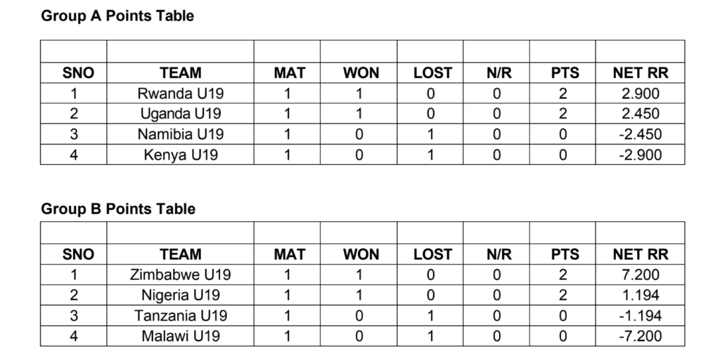Image resolution: width=720 pixels, height=363 pixels.
Task: Select the Tanzania U19 team cell
Action: point(181,316)
